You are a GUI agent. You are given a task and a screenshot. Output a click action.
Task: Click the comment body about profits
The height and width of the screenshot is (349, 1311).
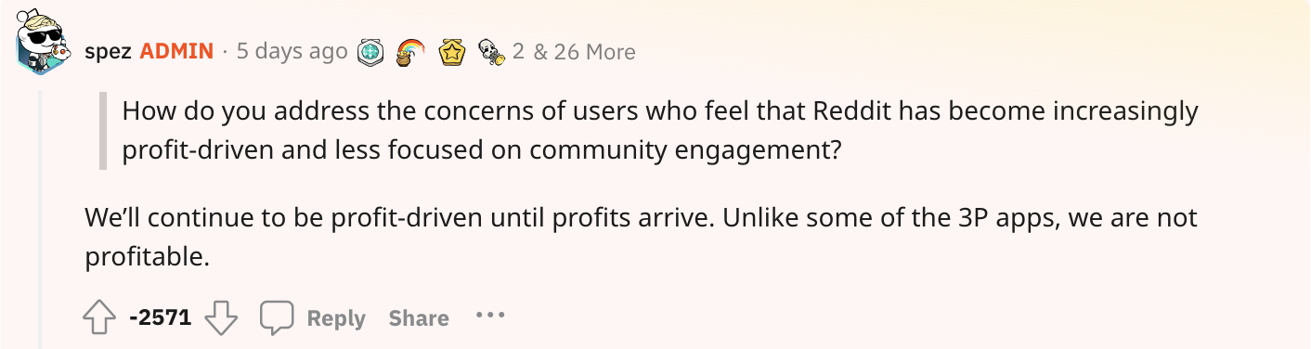(x=641, y=237)
